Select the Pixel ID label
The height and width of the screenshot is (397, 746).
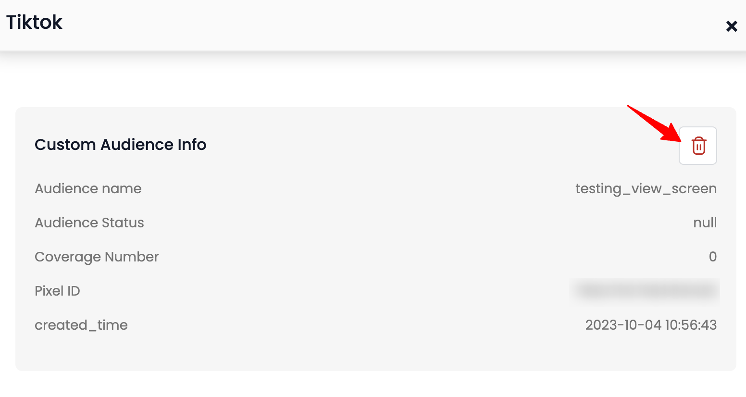click(57, 291)
